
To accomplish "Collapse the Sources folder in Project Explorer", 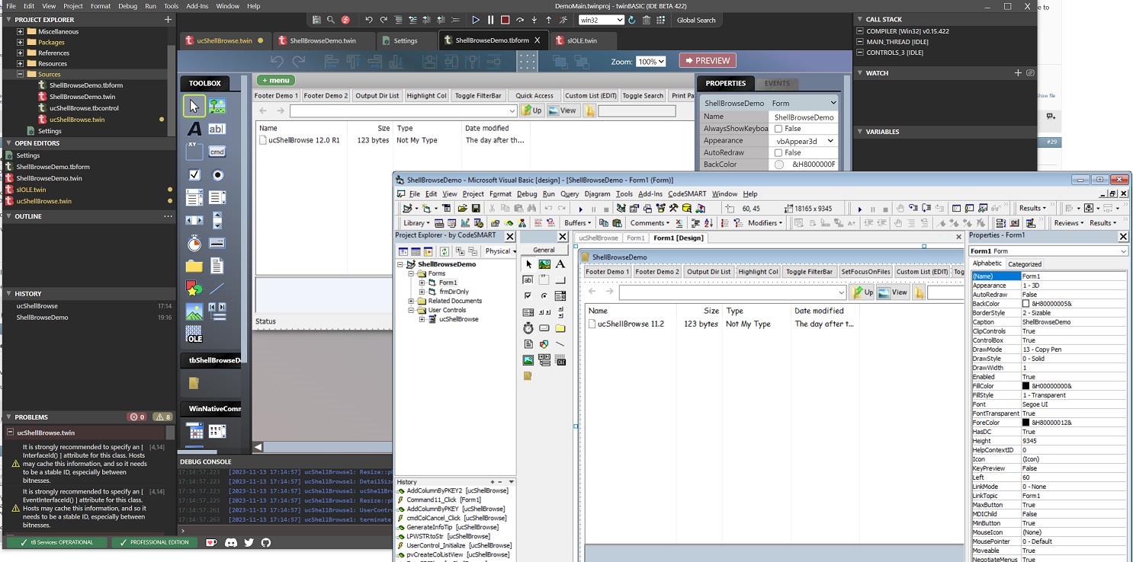I will pos(21,74).
